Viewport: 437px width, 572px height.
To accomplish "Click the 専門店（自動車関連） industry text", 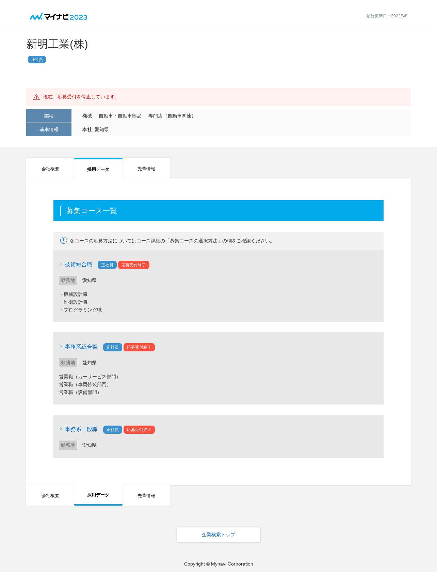I will coord(172,116).
